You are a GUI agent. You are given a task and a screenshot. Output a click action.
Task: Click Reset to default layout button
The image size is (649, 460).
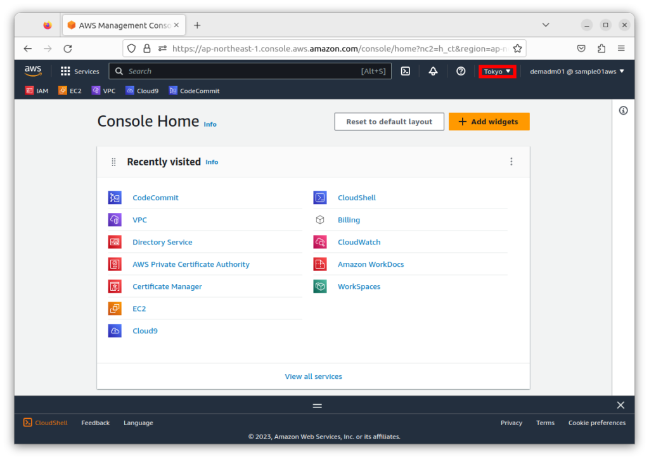pyautogui.click(x=389, y=122)
